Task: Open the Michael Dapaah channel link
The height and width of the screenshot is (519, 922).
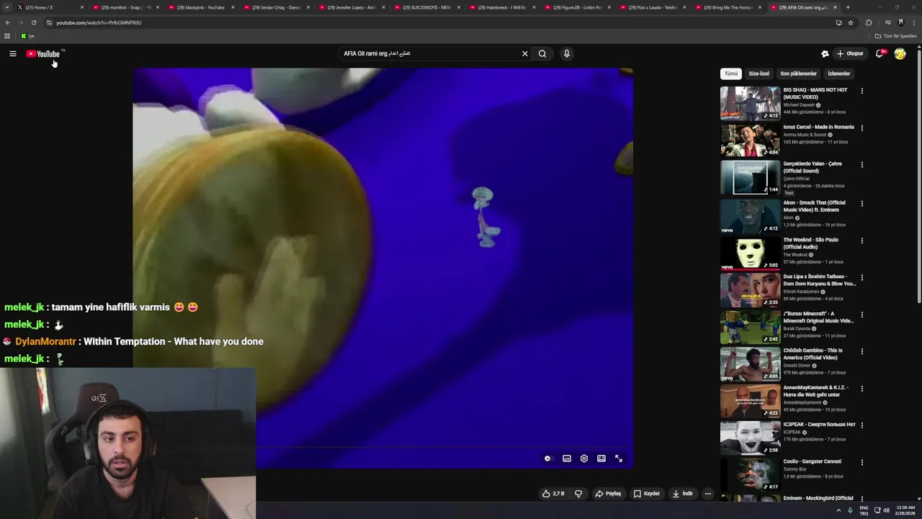Action: [799, 105]
